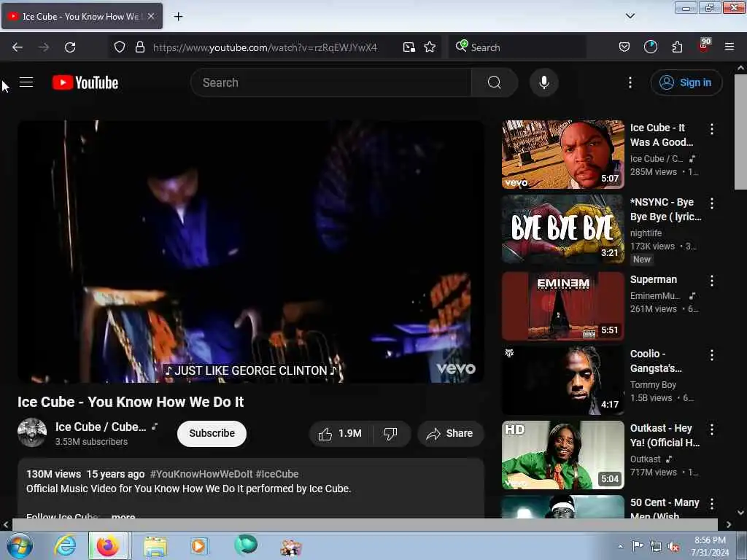Open options for NSYNC Bye Bye Bye
This screenshot has height=560, width=747.
712,203
